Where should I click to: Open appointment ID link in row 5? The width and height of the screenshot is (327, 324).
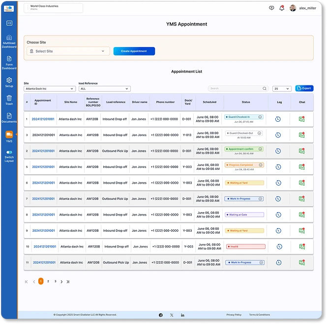(x=43, y=167)
